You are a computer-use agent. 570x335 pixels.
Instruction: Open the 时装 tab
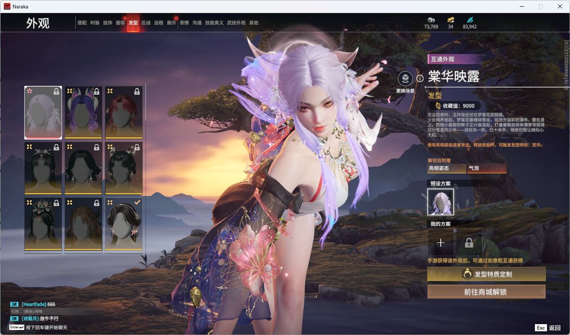coord(95,23)
